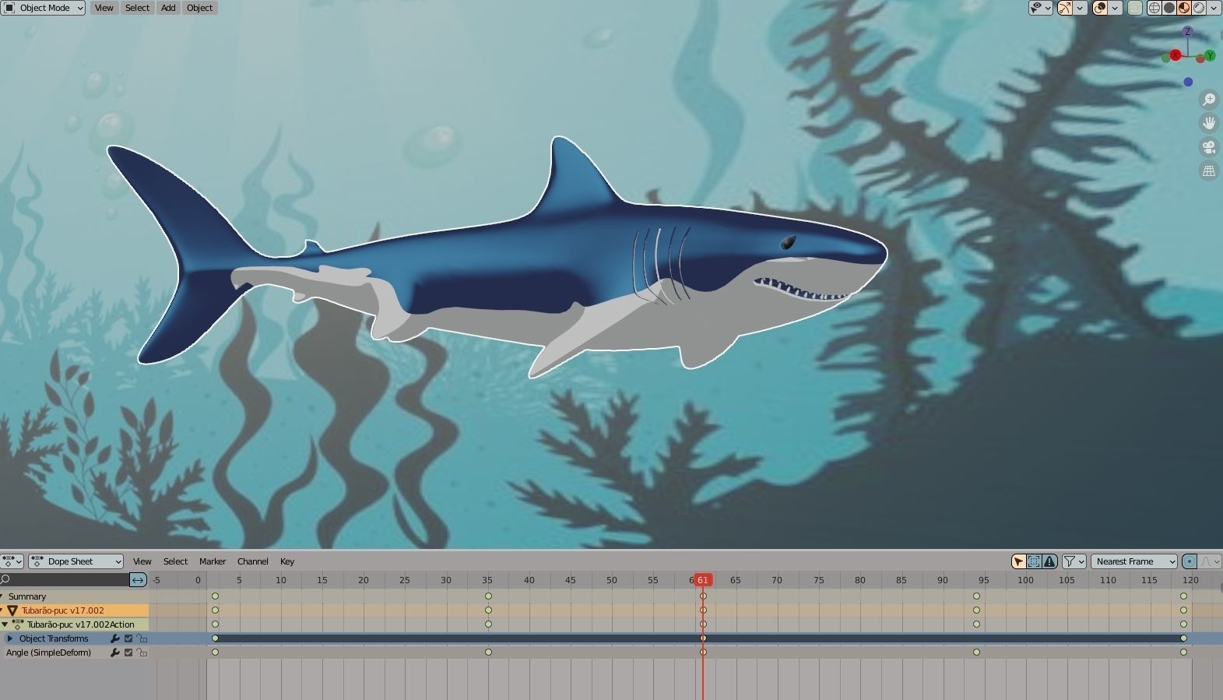Image resolution: width=1223 pixels, height=700 pixels.
Task: Toggle perspective/orthographic grid icon
Action: (1209, 171)
